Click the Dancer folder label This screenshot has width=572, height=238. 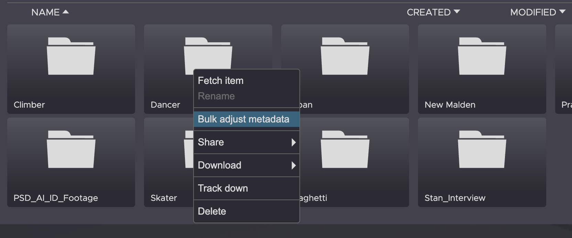tap(165, 105)
